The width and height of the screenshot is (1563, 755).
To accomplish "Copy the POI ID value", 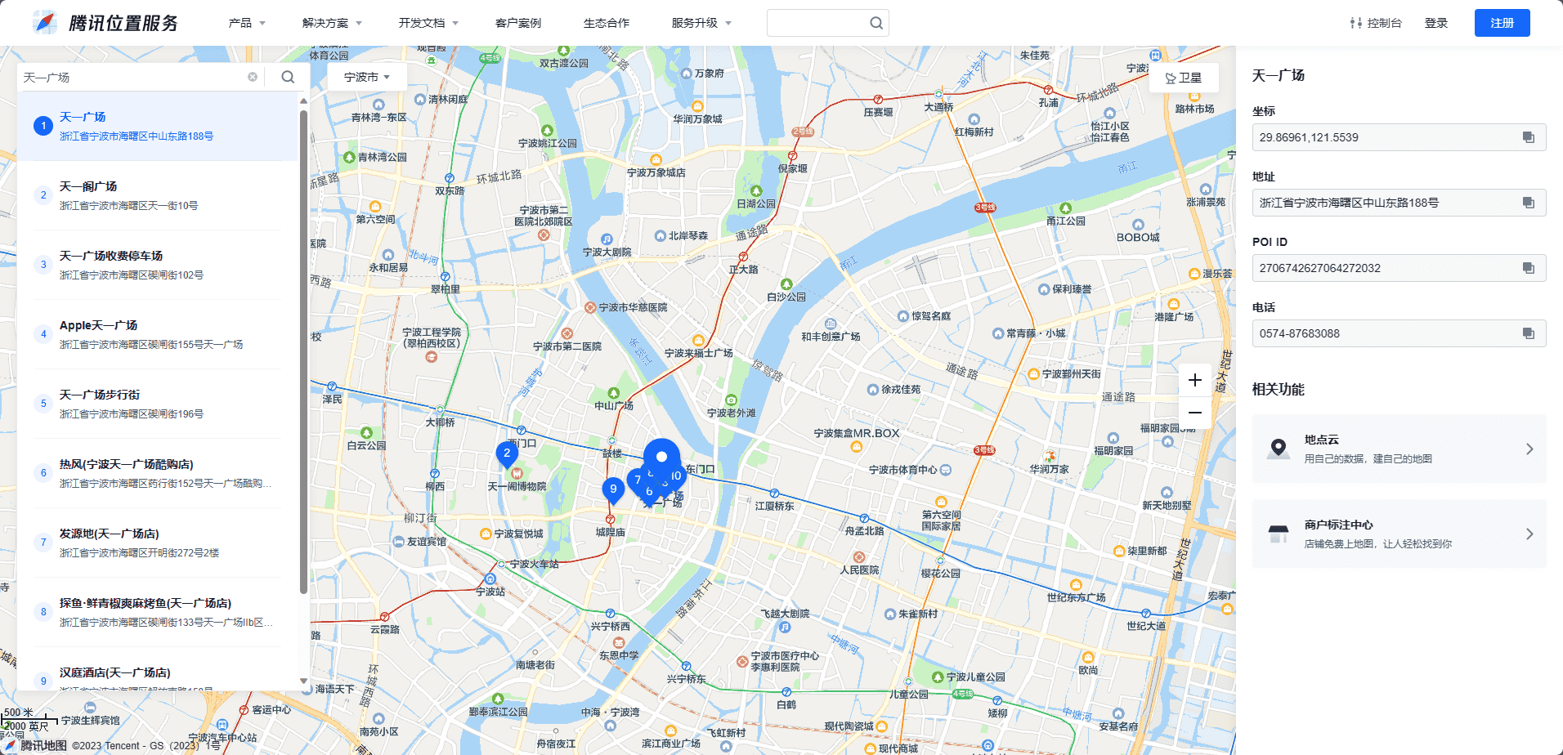I will coord(1528,268).
